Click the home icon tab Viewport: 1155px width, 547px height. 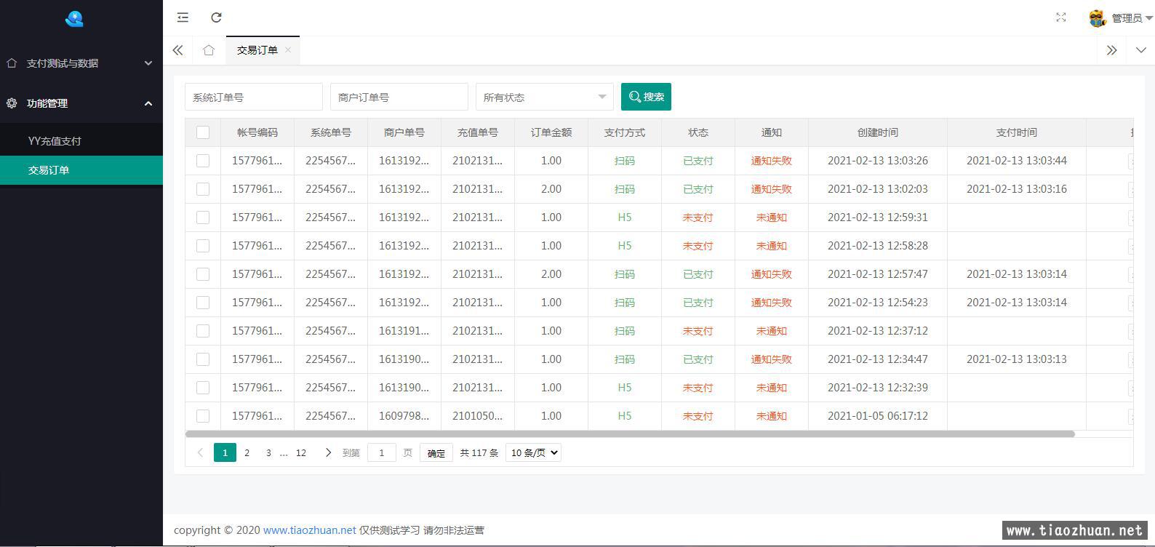[209, 50]
